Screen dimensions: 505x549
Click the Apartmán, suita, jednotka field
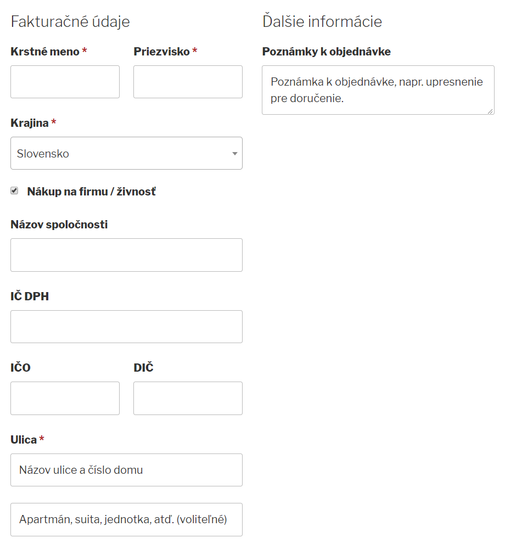tap(126, 519)
